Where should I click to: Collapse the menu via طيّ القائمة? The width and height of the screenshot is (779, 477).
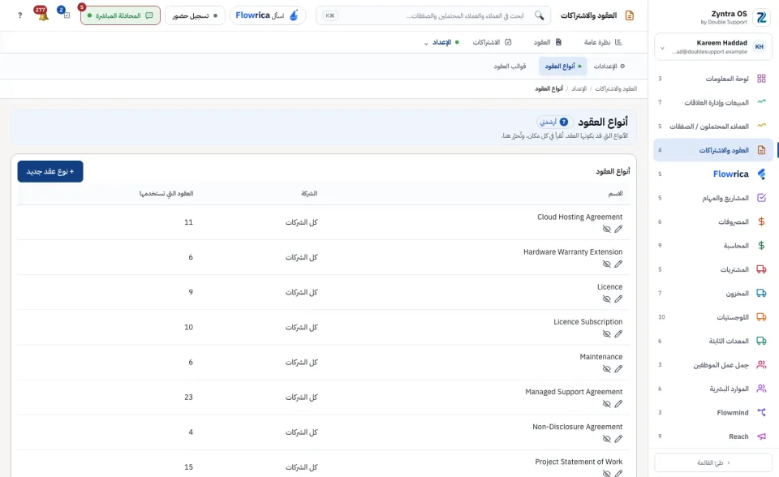tap(713, 462)
